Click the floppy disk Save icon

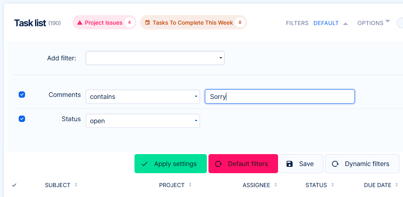[290, 164]
